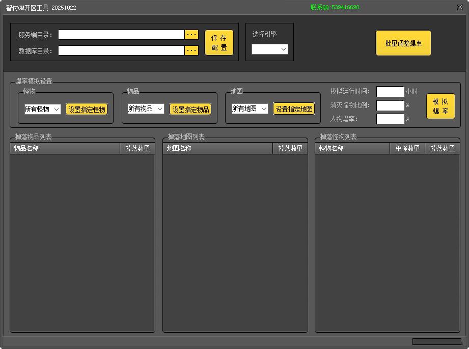The image size is (469, 349).
Task: Open the 所有地图 dropdown
Action: 250,109
